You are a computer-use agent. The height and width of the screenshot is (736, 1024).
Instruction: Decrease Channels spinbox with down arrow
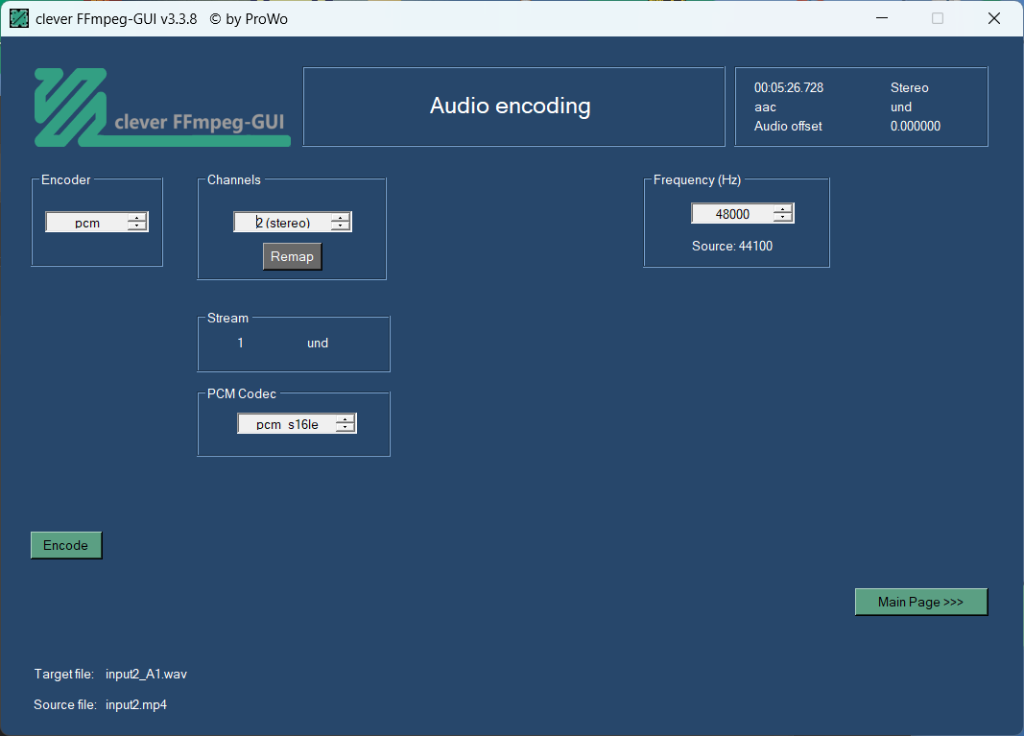pyautogui.click(x=341, y=226)
